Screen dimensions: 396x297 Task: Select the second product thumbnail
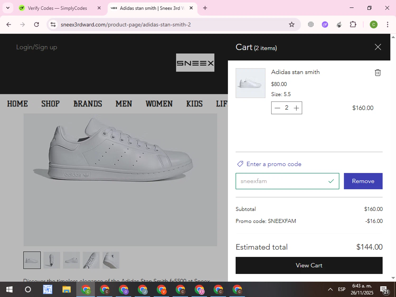point(52,260)
